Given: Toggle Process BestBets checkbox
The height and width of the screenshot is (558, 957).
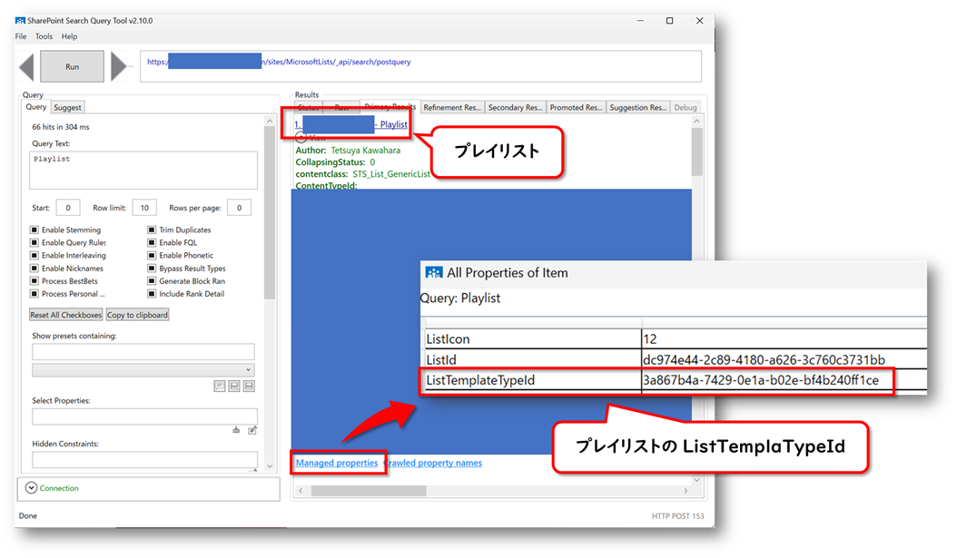Looking at the screenshot, I should coord(35,281).
